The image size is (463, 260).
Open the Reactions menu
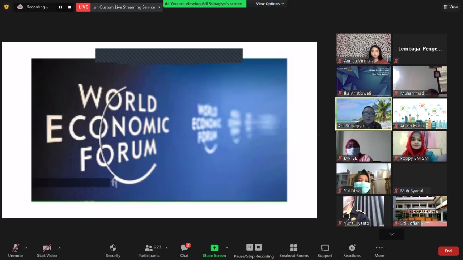pos(352,248)
